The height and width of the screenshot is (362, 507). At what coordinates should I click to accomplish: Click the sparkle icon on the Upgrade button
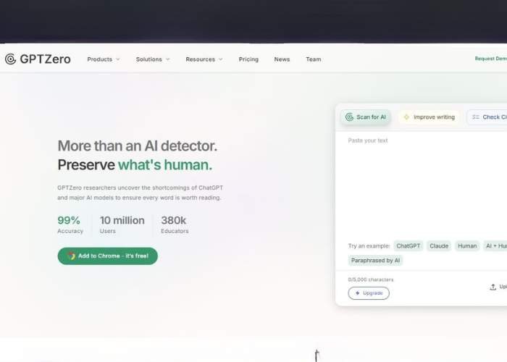point(358,293)
